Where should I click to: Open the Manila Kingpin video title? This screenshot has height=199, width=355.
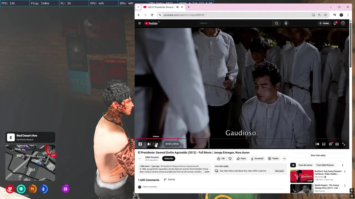coord(327,187)
